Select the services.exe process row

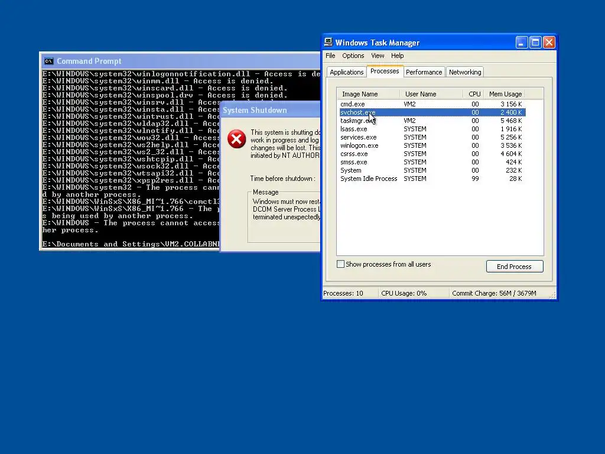(432, 137)
